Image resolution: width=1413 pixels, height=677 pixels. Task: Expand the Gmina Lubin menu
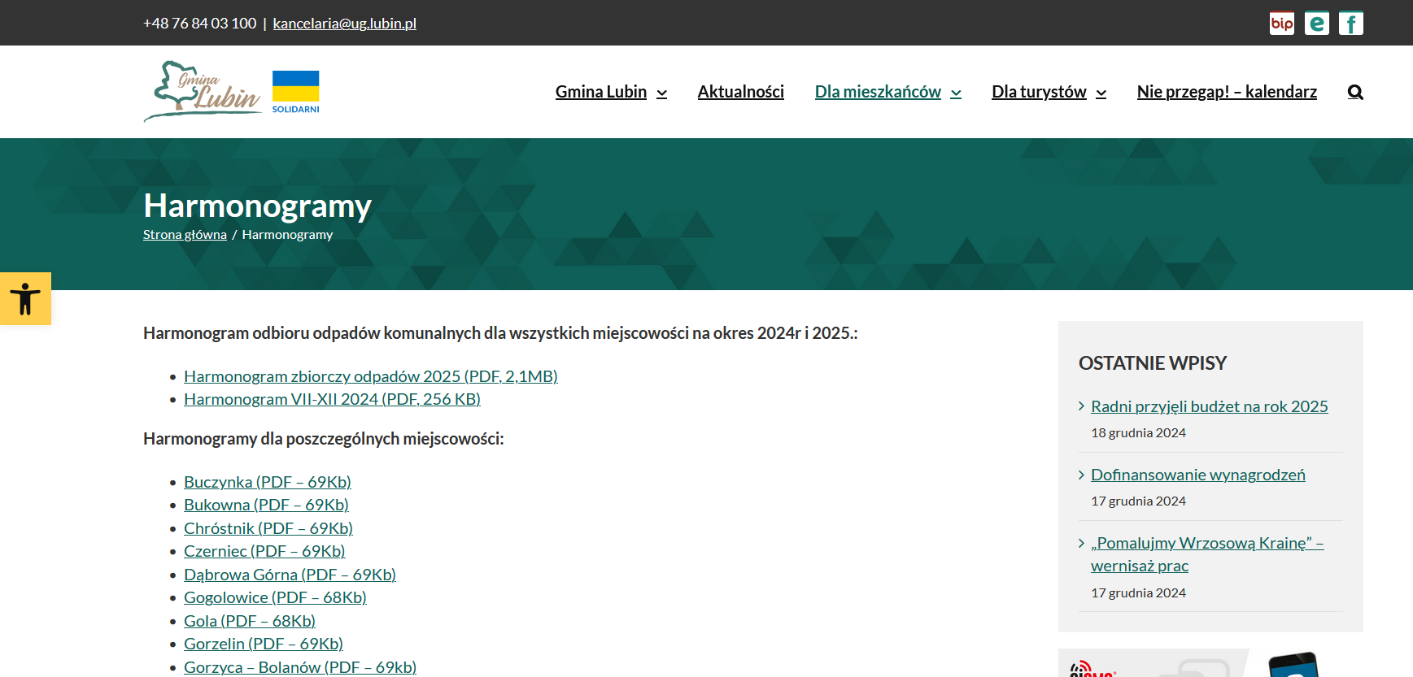pyautogui.click(x=610, y=92)
